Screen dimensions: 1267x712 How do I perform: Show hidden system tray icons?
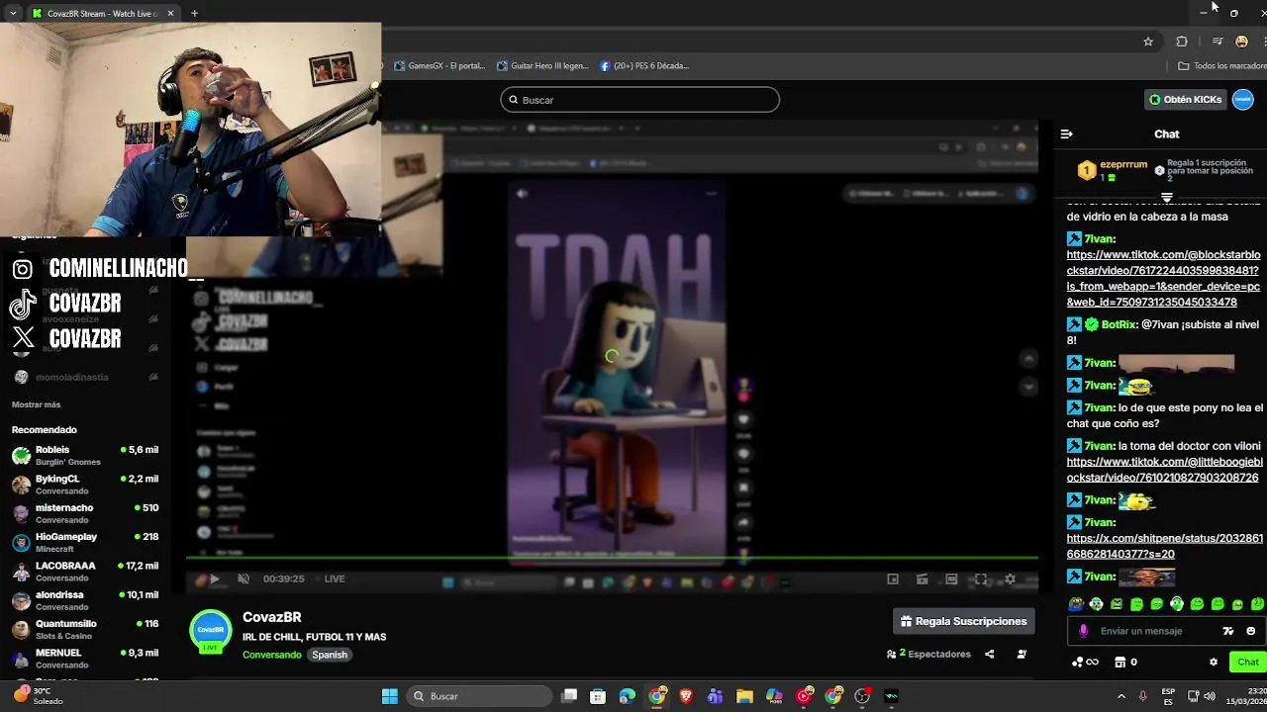(1121, 696)
